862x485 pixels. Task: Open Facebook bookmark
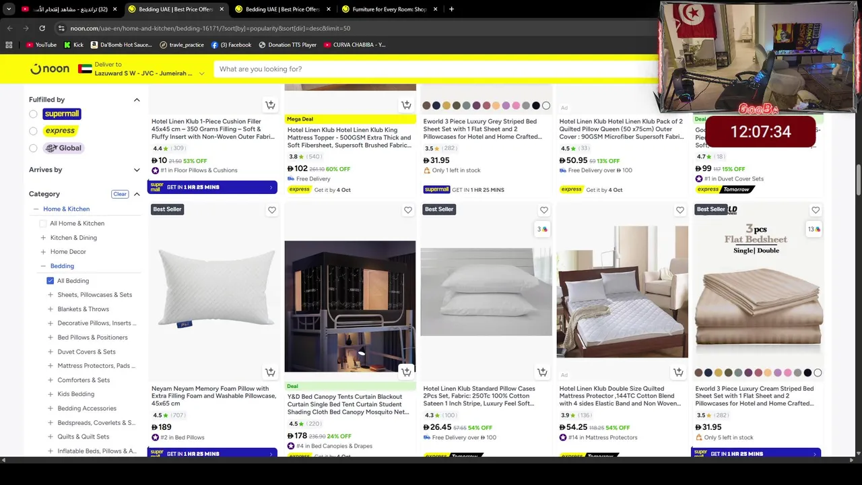click(231, 44)
